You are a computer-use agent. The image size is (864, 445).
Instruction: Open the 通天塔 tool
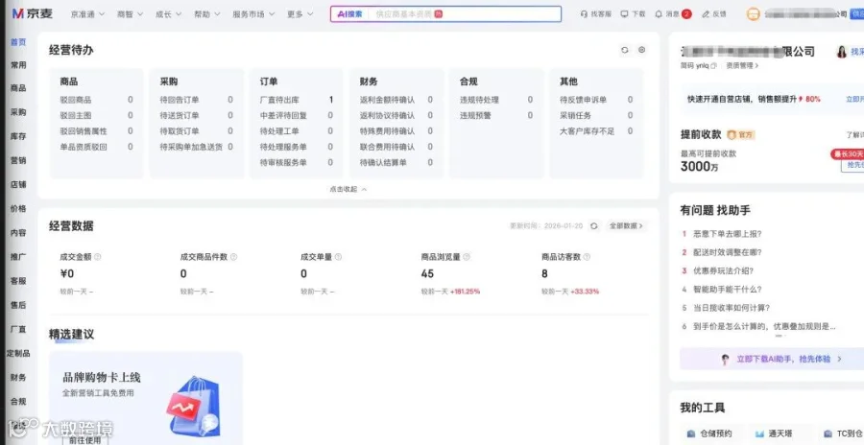(x=775, y=433)
